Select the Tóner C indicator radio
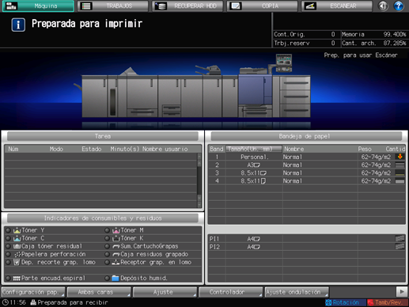The height and width of the screenshot is (307, 409). point(8,238)
